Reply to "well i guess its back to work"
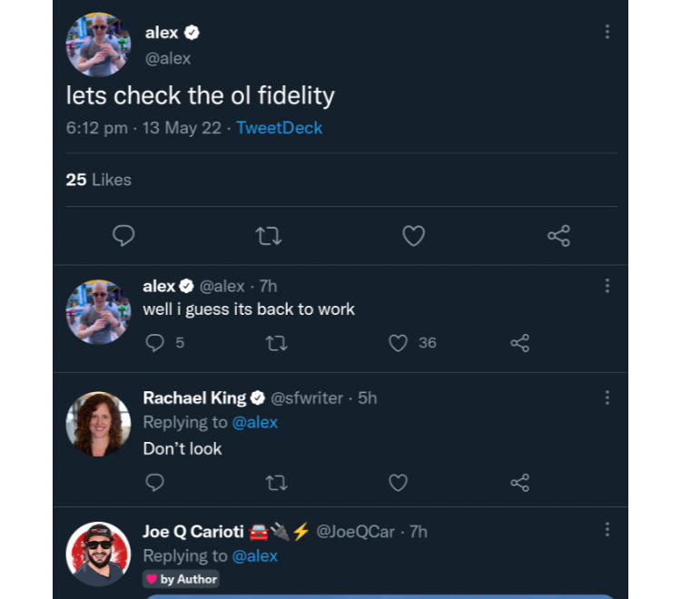 [x=155, y=343]
